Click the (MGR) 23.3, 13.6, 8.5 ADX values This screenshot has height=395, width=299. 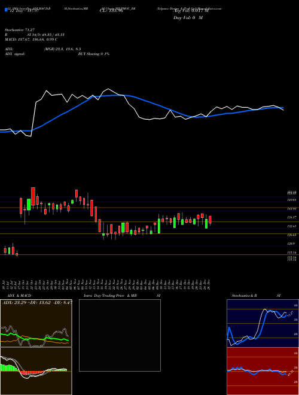coord(62,49)
